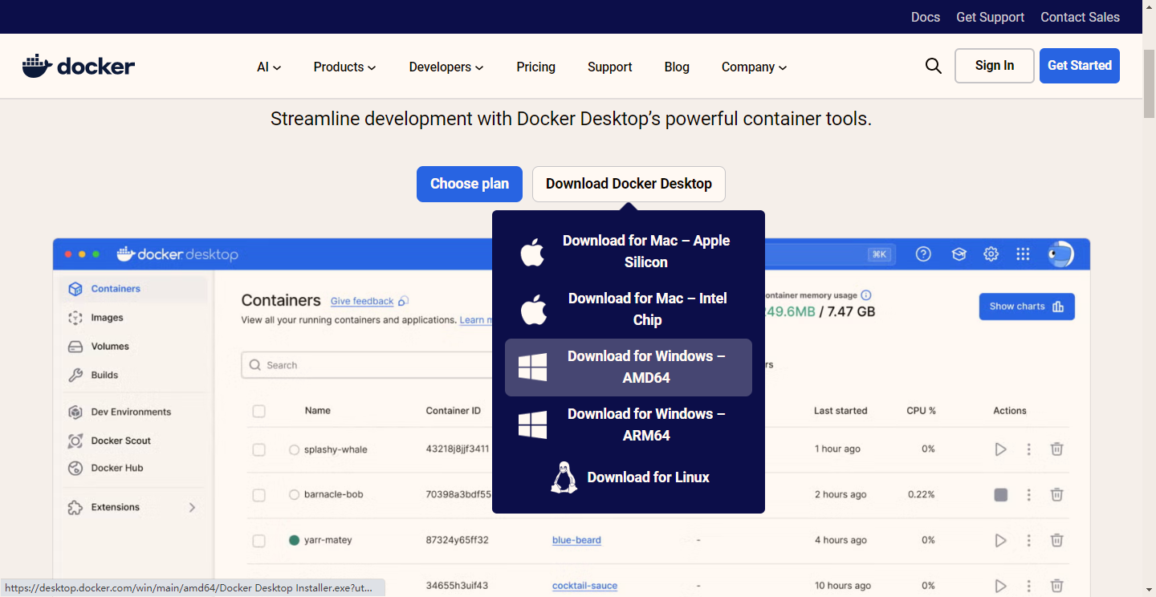Screen dimensions: 1156x597
Task: Click the Sign In button
Action: (994, 66)
